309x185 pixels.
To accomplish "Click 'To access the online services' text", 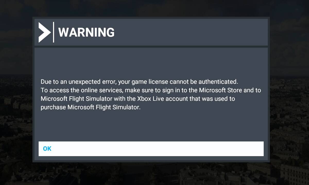I will point(82,90).
